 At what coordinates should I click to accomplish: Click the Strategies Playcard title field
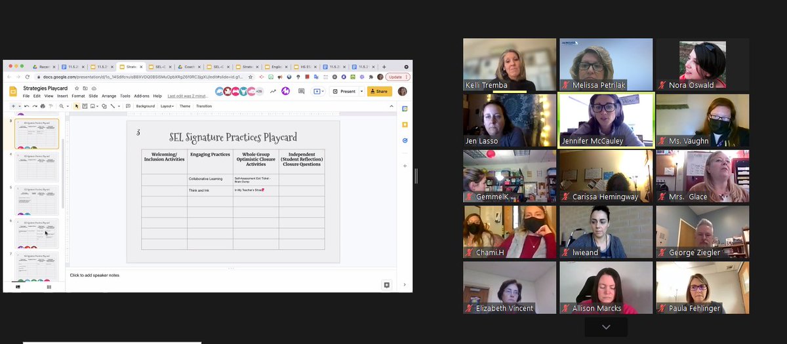click(x=45, y=88)
